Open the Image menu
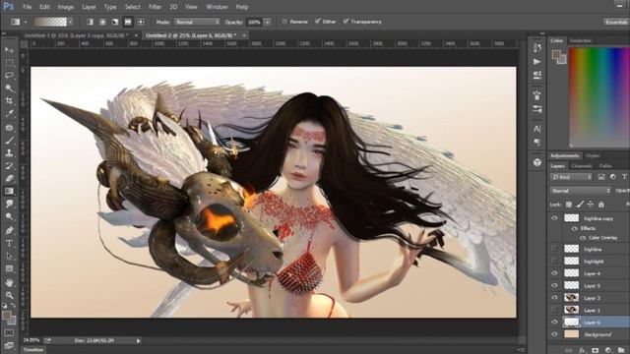Viewport: 630px width, 354px height. (66, 7)
